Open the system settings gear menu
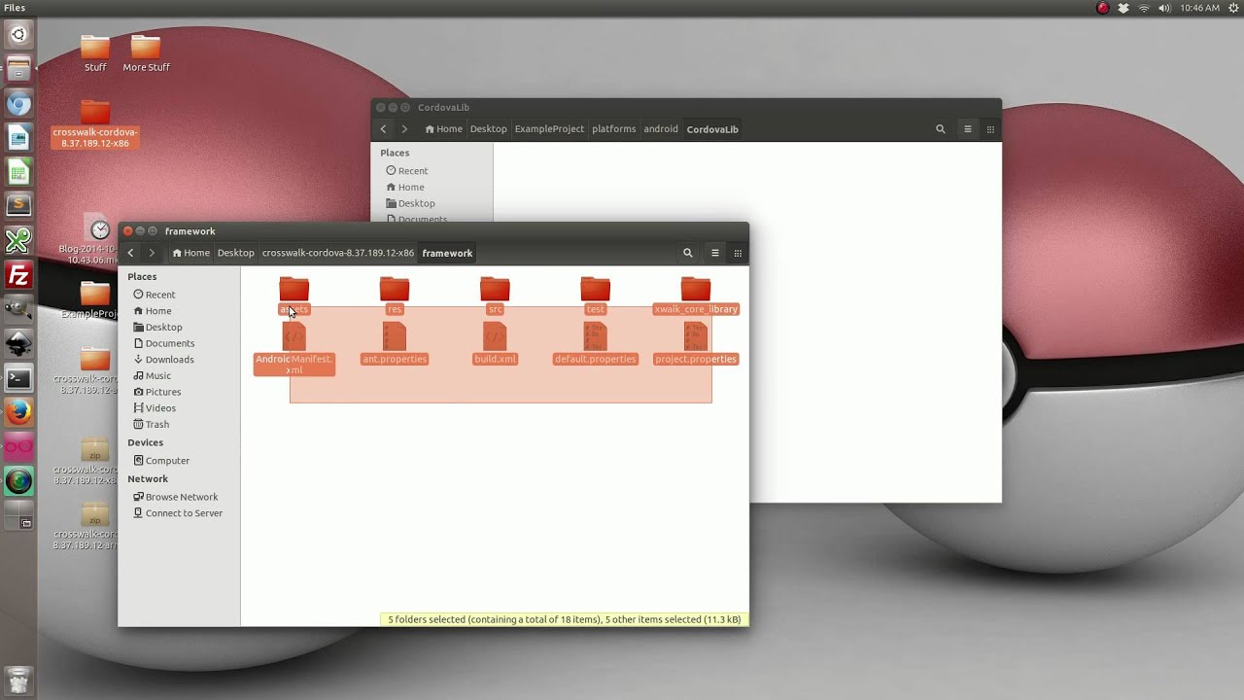Screen dimensions: 1244x700 tap(1233, 8)
